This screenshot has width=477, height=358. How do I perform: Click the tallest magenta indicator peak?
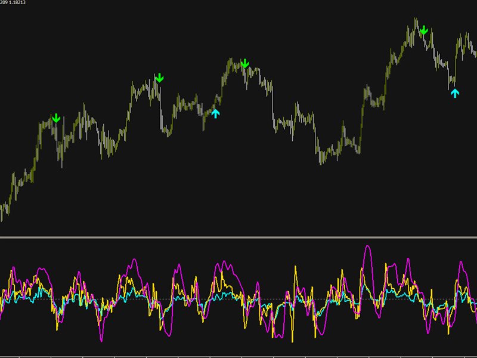pos(368,247)
